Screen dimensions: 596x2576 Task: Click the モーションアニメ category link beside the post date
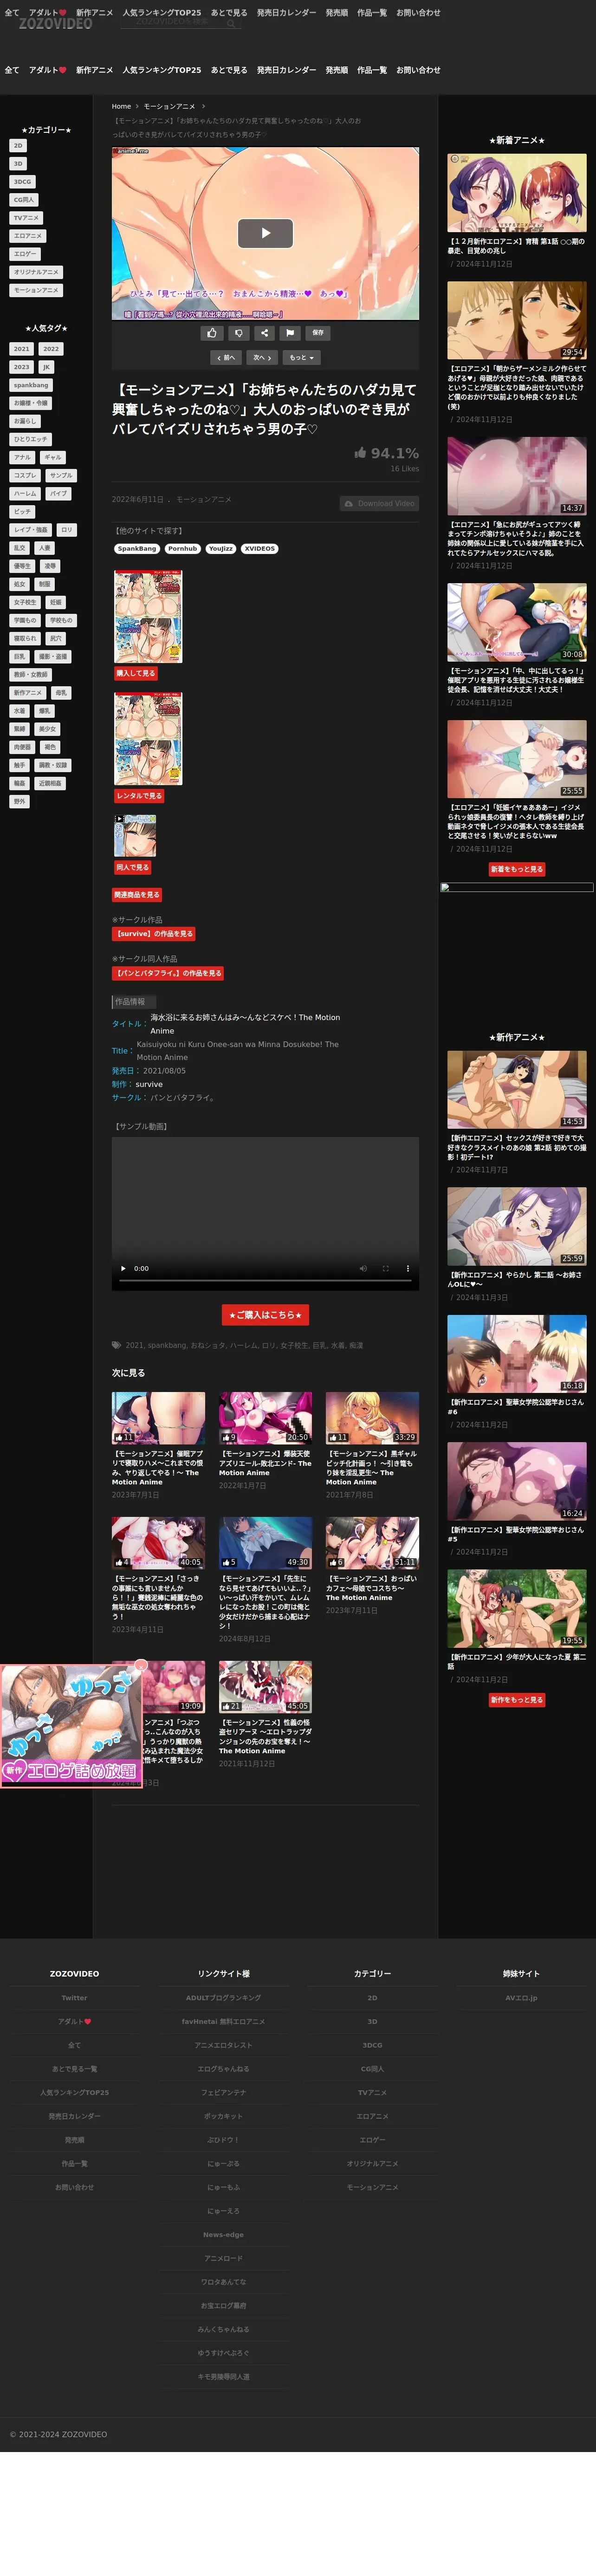pos(204,498)
